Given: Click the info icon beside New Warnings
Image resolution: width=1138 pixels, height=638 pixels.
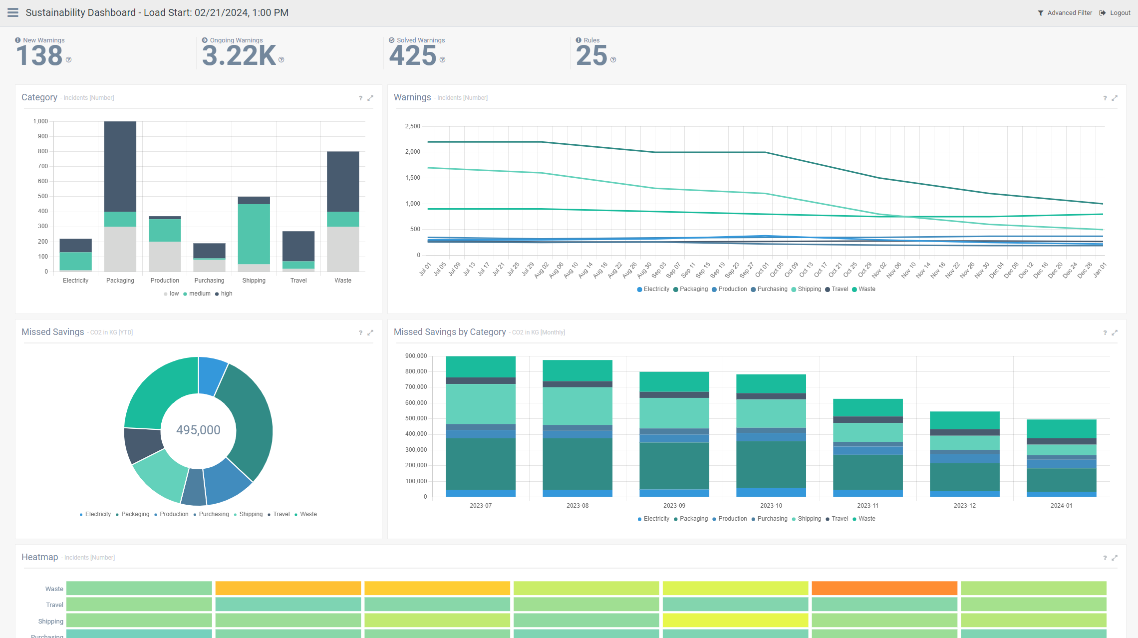Looking at the screenshot, I should pos(18,40).
